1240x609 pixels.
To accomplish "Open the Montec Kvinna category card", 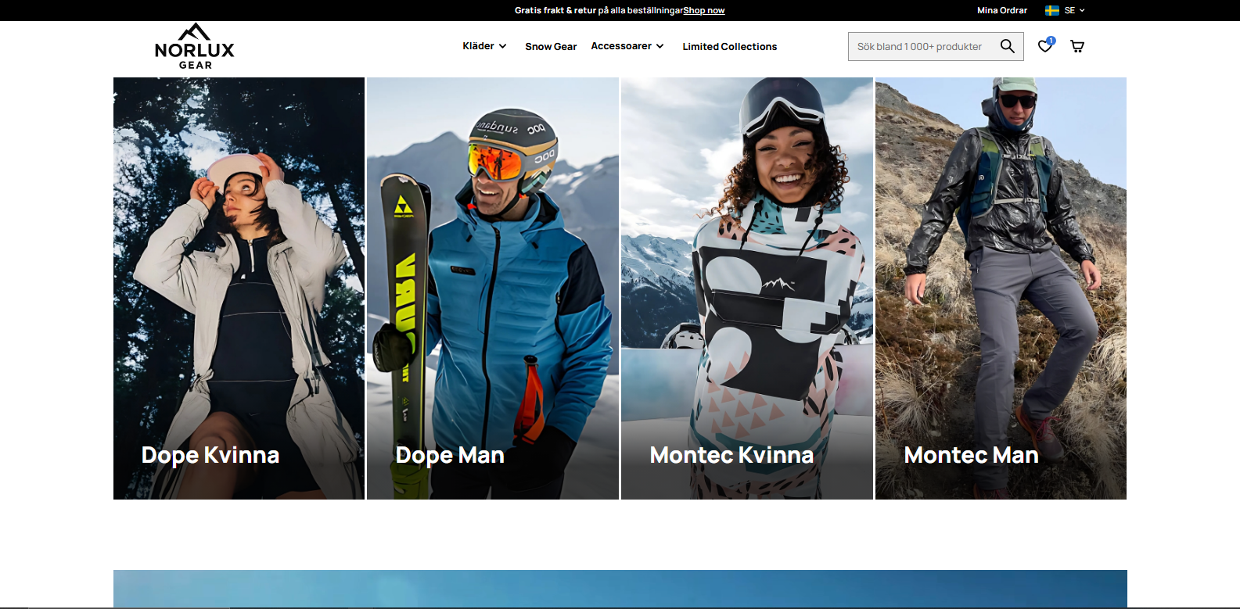I will pos(747,288).
